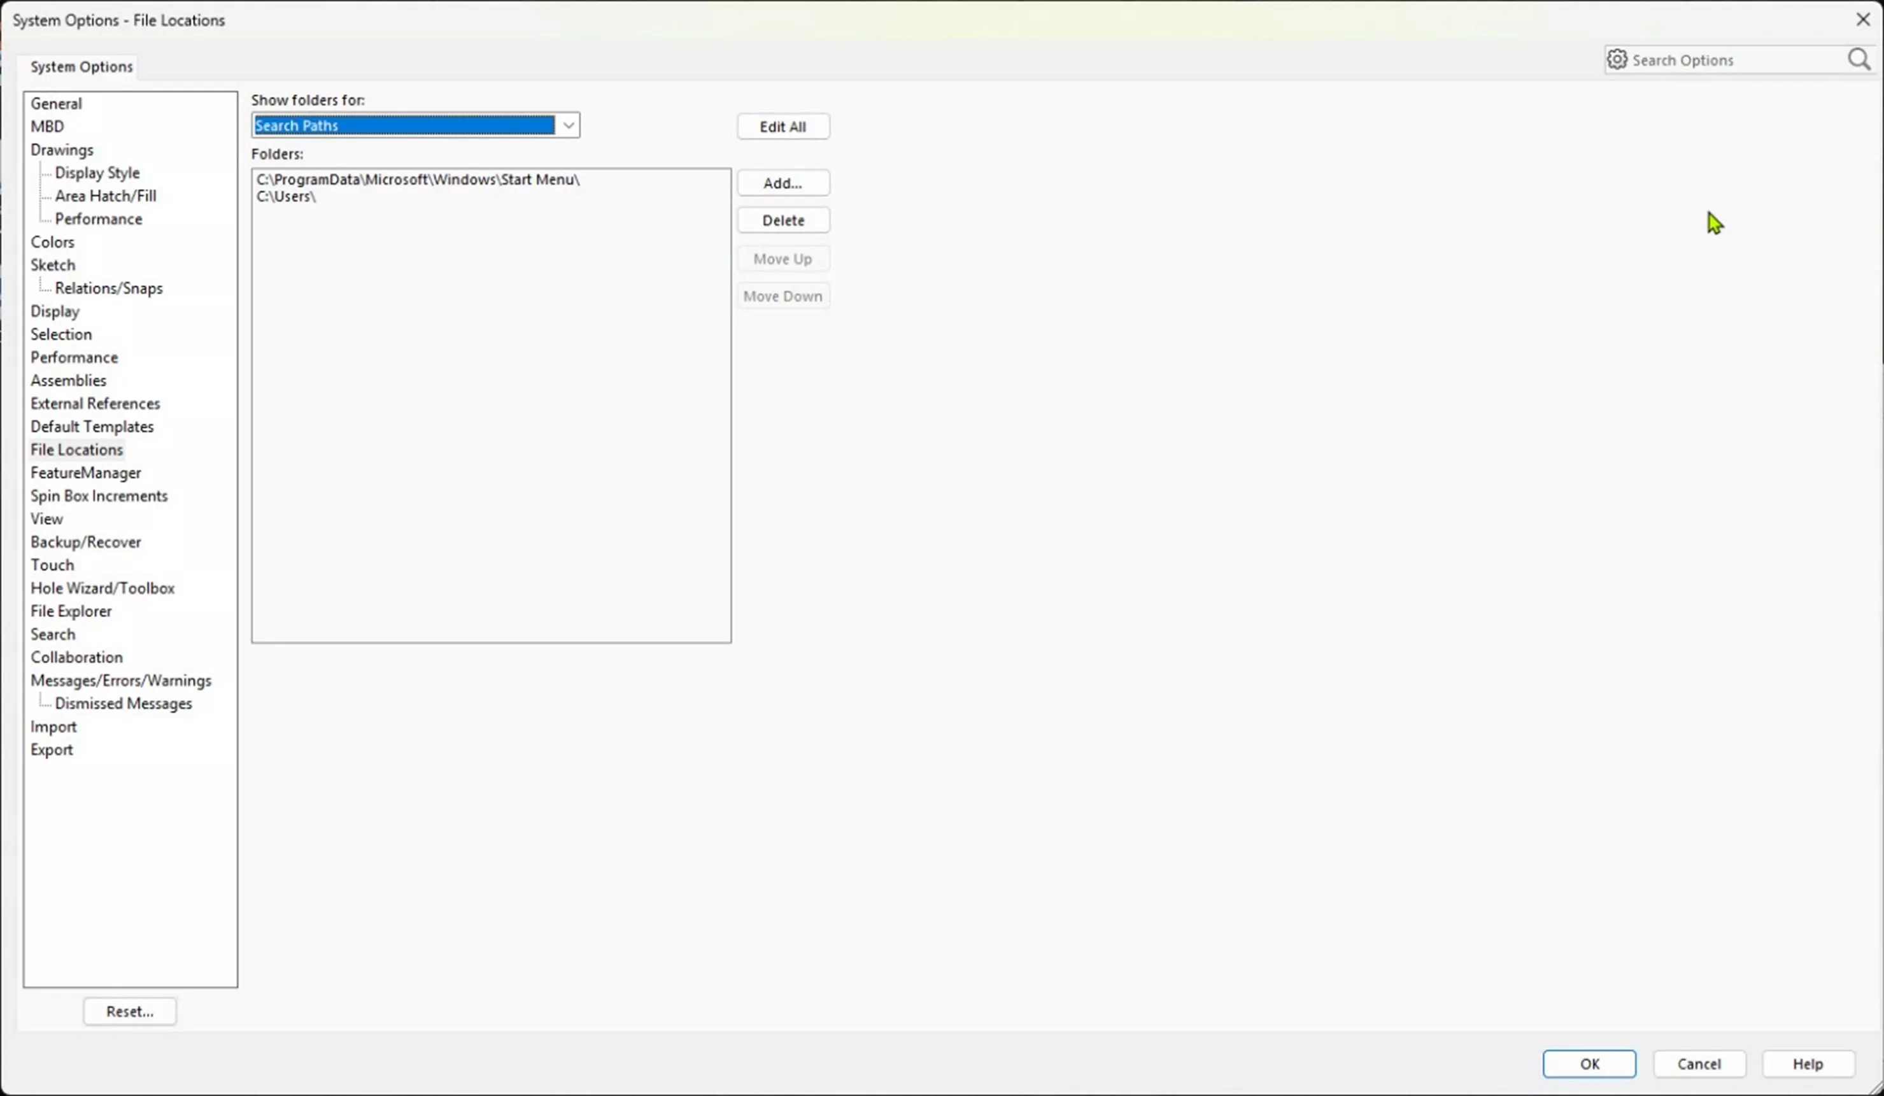This screenshot has width=1884, height=1096.
Task: Select the File Locations category
Action: [x=76, y=450]
